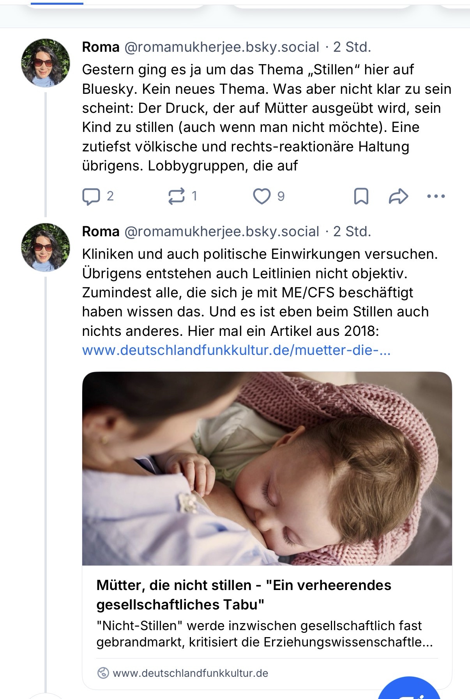Share the first post via arrow icon
The height and width of the screenshot is (699, 470).
tap(398, 196)
